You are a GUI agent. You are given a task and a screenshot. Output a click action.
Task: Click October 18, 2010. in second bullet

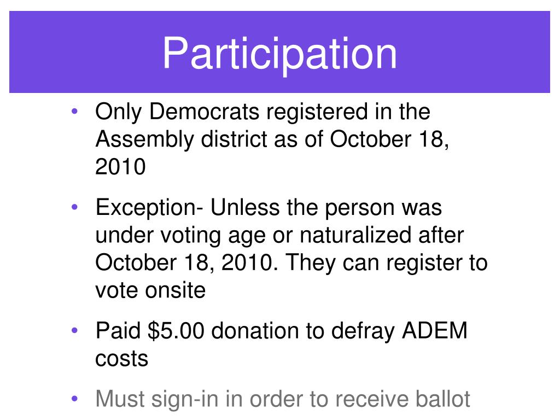186,263
